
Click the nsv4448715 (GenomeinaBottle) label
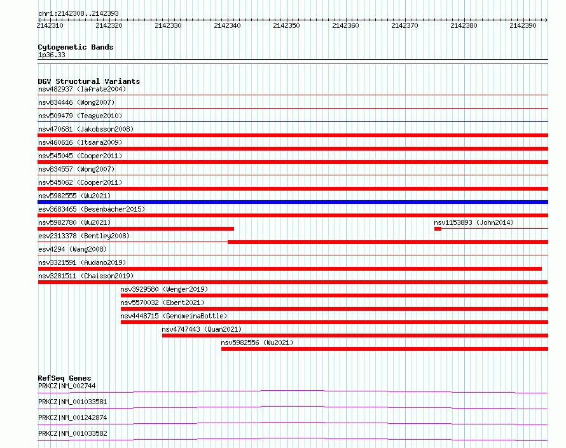point(174,316)
